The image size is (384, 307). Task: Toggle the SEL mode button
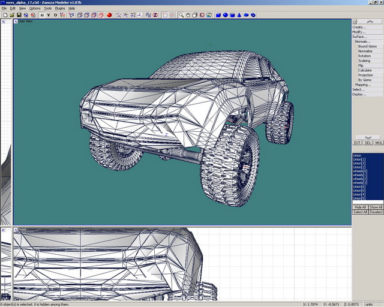click(x=368, y=143)
